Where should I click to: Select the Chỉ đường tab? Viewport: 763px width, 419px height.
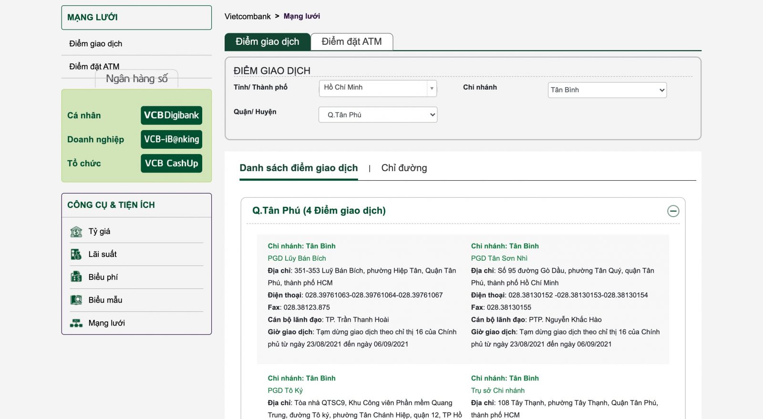(404, 168)
